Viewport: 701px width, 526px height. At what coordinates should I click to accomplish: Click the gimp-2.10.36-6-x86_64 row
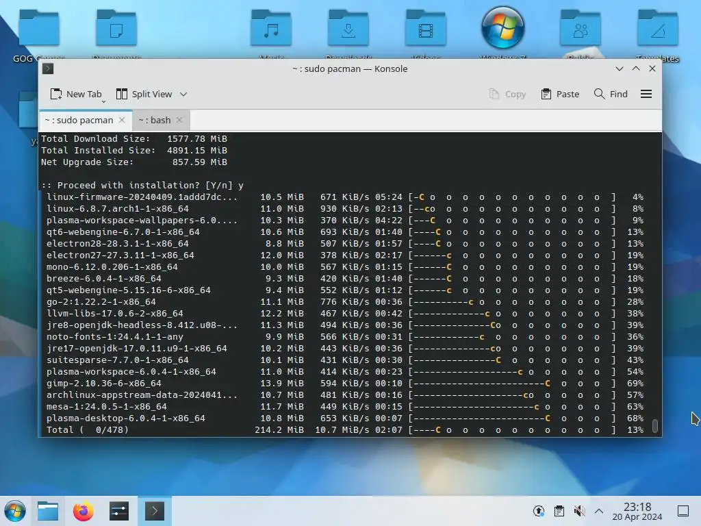[x=345, y=384]
